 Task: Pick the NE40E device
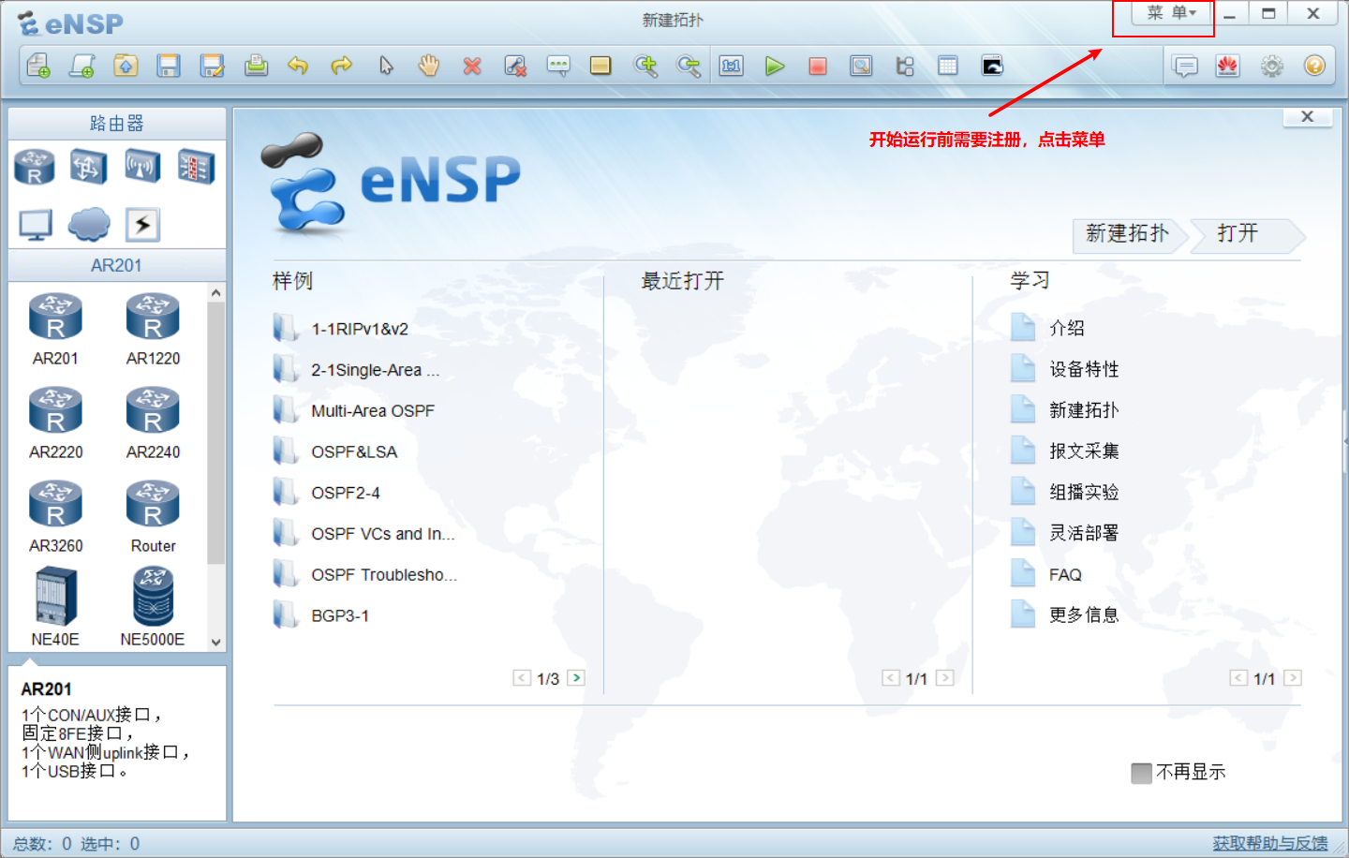click(x=55, y=608)
